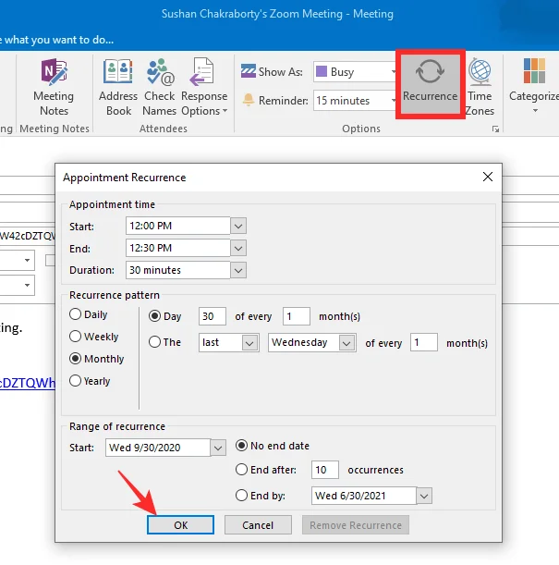
Task: Enable the End after occurrences option
Action: (x=242, y=470)
